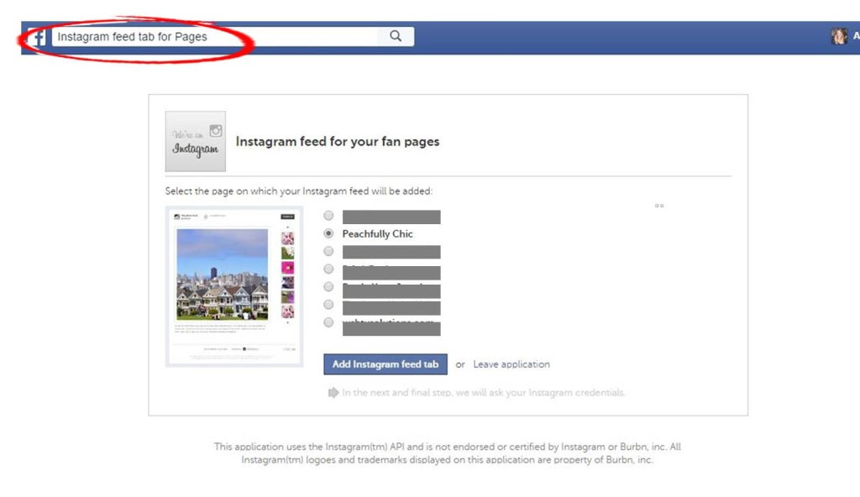The height and width of the screenshot is (497, 860).
Task: Focus the Facebook search input field
Action: 215,37
